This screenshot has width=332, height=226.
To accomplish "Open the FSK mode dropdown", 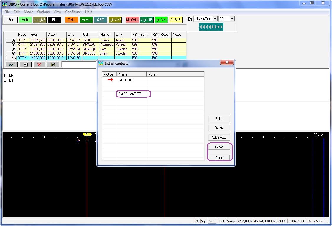I will pyautogui.click(x=232, y=19).
